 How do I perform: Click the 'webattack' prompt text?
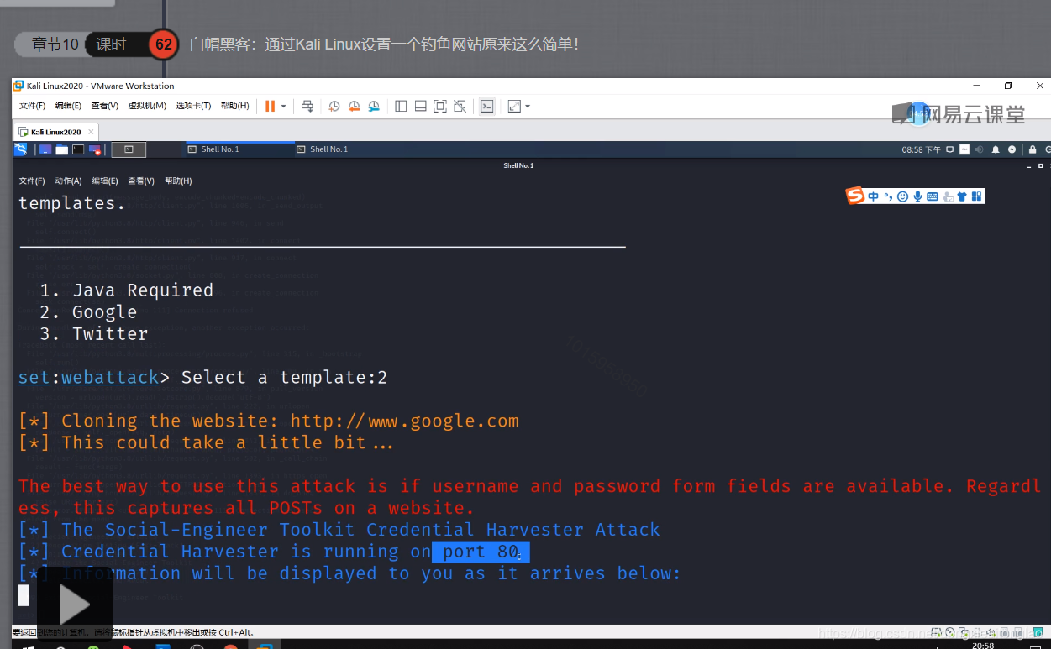coord(110,378)
